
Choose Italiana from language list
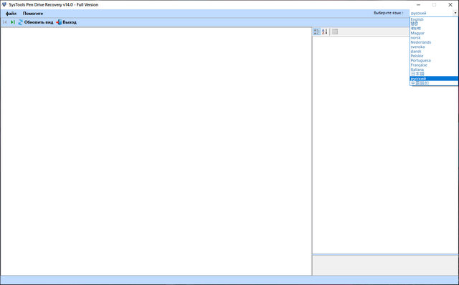pyautogui.click(x=434, y=69)
